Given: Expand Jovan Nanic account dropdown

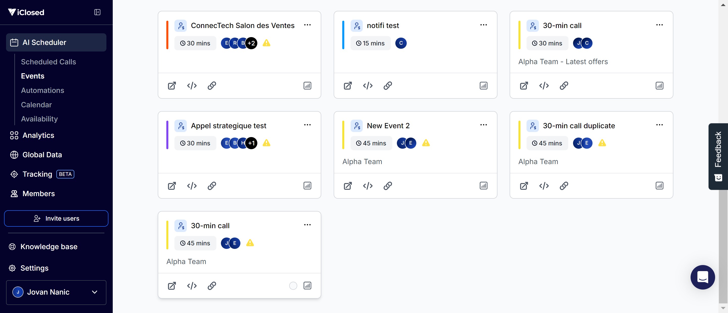Looking at the screenshot, I should coord(95,292).
